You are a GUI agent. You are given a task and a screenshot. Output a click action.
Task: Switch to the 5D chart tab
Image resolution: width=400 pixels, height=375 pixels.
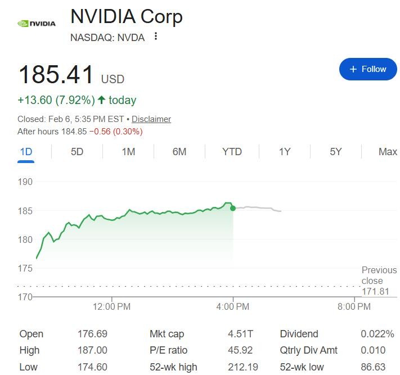pyautogui.click(x=77, y=152)
